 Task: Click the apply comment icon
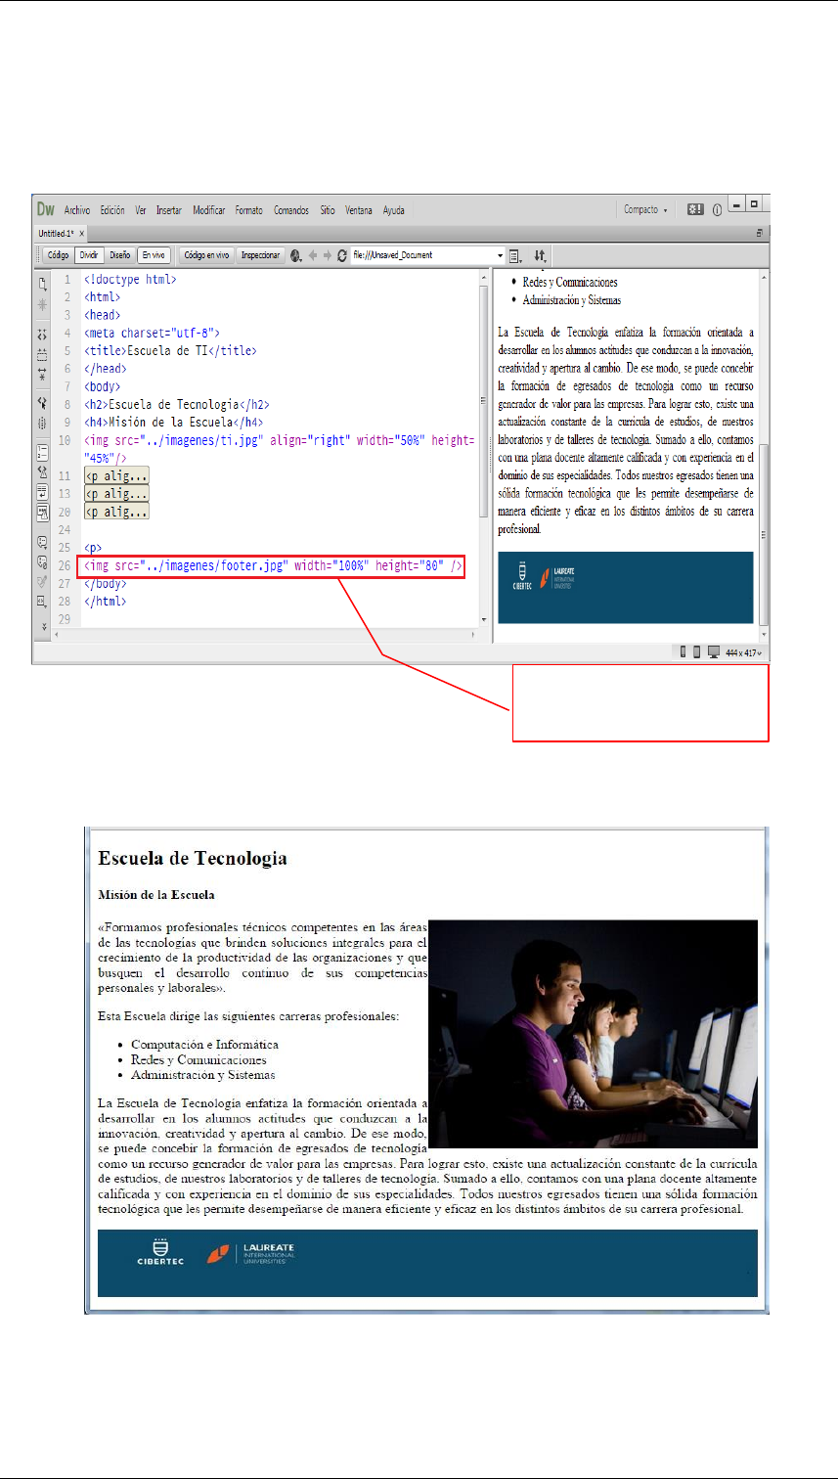click(42, 541)
